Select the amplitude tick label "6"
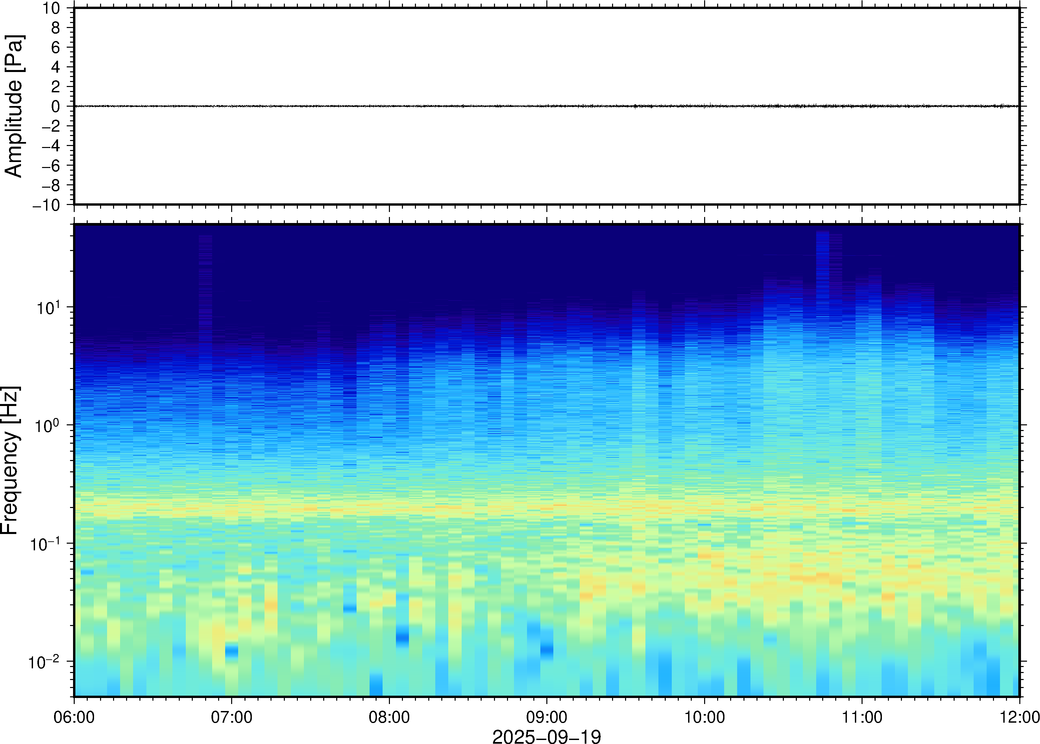Viewport: 1040px width, 744px height. pyautogui.click(x=55, y=47)
